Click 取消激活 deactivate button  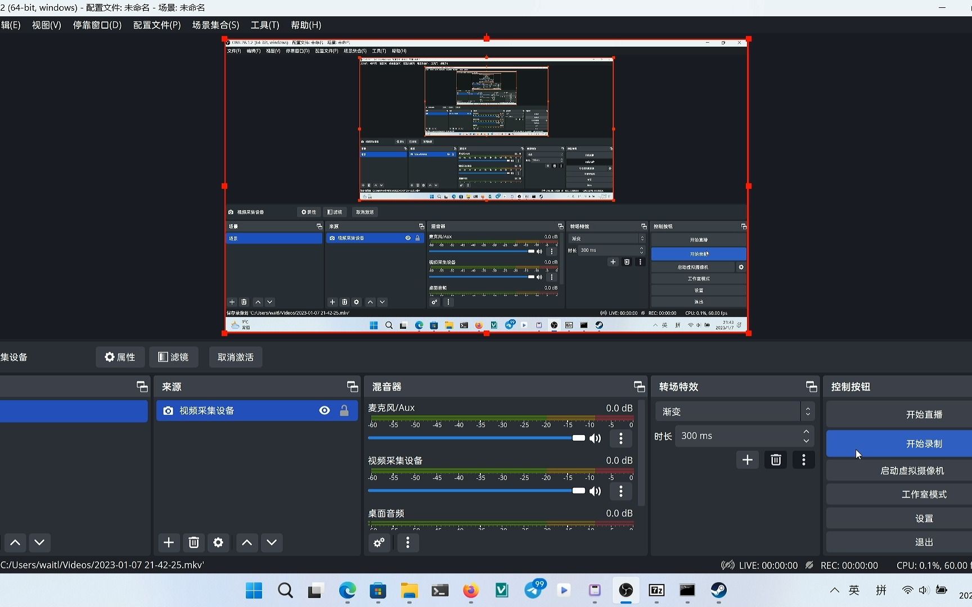pos(236,357)
